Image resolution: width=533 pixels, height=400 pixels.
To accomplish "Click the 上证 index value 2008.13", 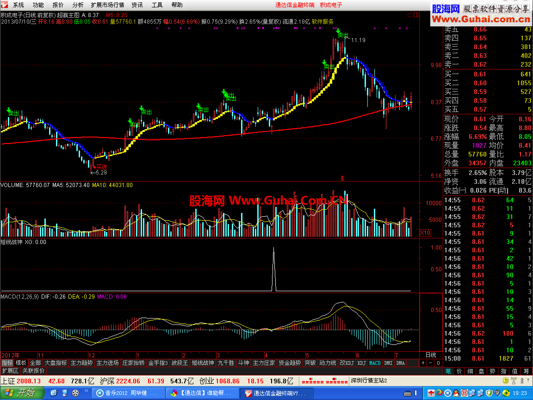I will 29,381.
